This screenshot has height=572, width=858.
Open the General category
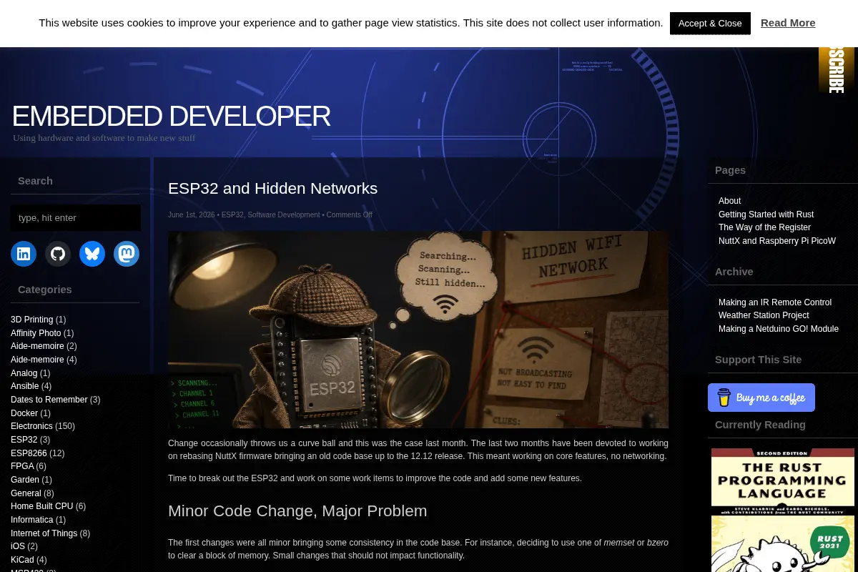click(26, 493)
